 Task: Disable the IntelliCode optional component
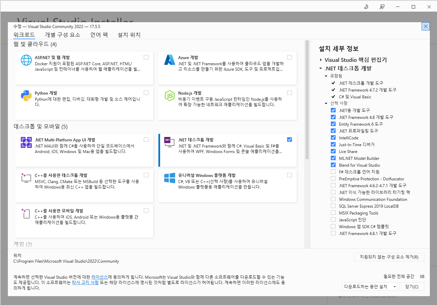(x=333, y=138)
